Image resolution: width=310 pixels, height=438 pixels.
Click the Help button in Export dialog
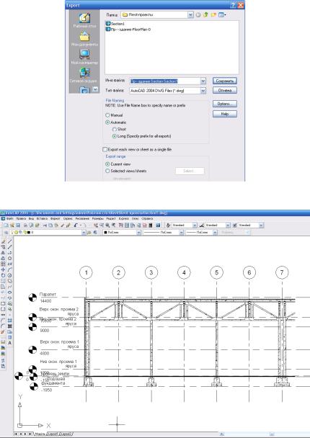click(225, 114)
